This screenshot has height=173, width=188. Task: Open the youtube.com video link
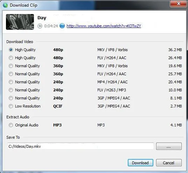click(104, 26)
